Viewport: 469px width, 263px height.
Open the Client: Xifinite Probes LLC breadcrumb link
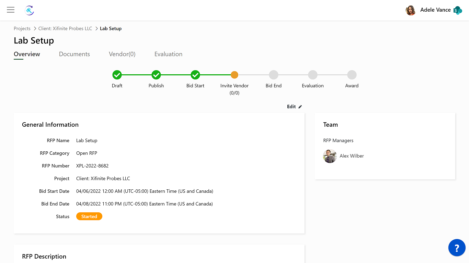point(65,29)
